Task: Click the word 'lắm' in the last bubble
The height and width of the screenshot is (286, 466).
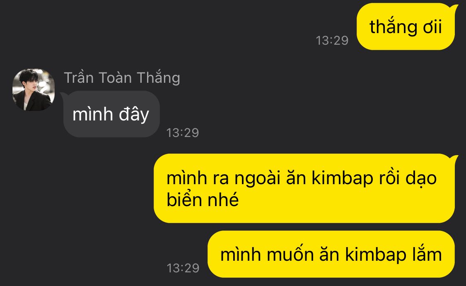Action: (x=427, y=254)
